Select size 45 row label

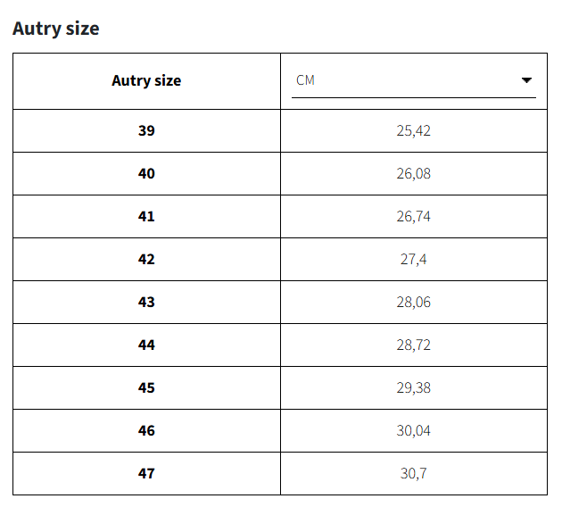point(146,387)
